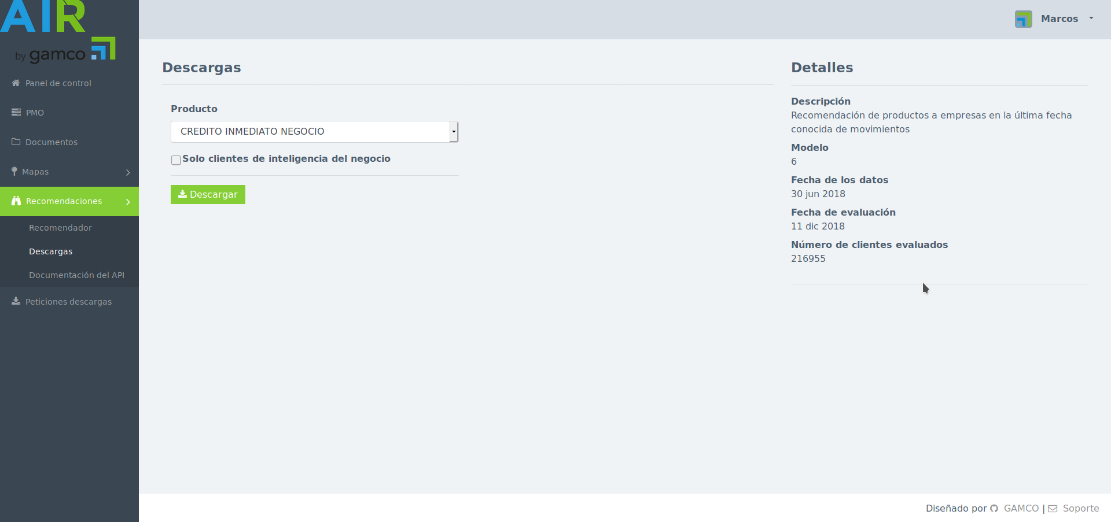Click the date 30 jun 2018
The image size is (1111, 522).
pyautogui.click(x=818, y=194)
